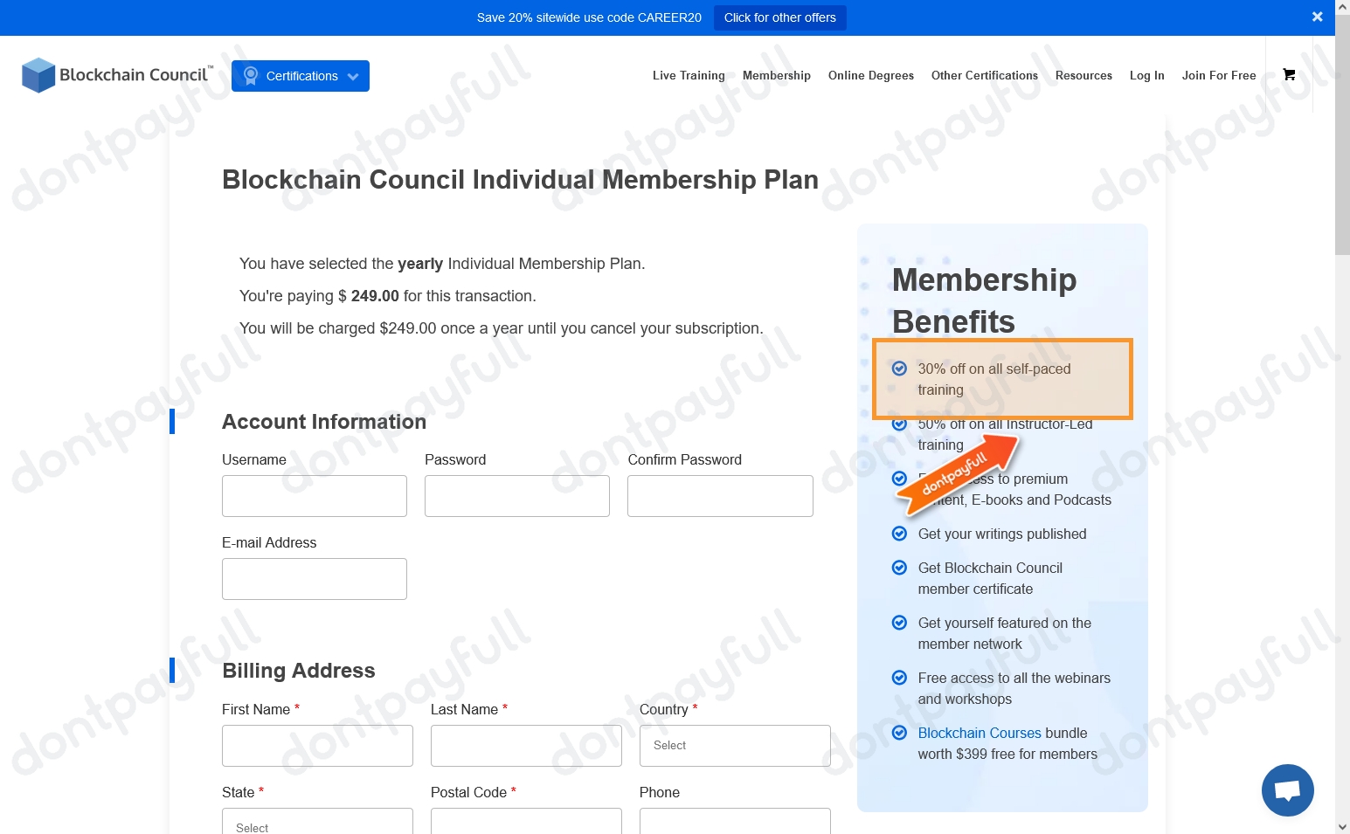Expand the Certifications dropdown

[301, 76]
